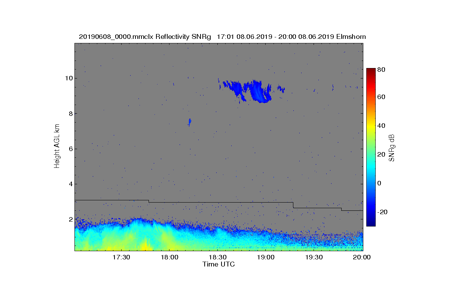This screenshot has height=299, width=449.
Task: Click the date range text '17:01 08.06.2019 - 20:00 08.06.2019'
Action: click(275, 37)
